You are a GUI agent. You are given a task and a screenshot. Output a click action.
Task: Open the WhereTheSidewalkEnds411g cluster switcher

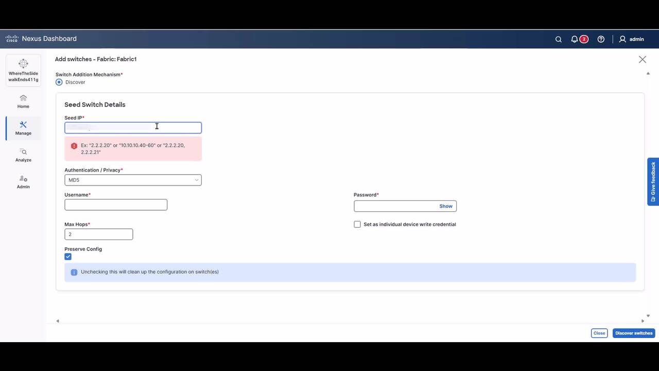pyautogui.click(x=23, y=70)
